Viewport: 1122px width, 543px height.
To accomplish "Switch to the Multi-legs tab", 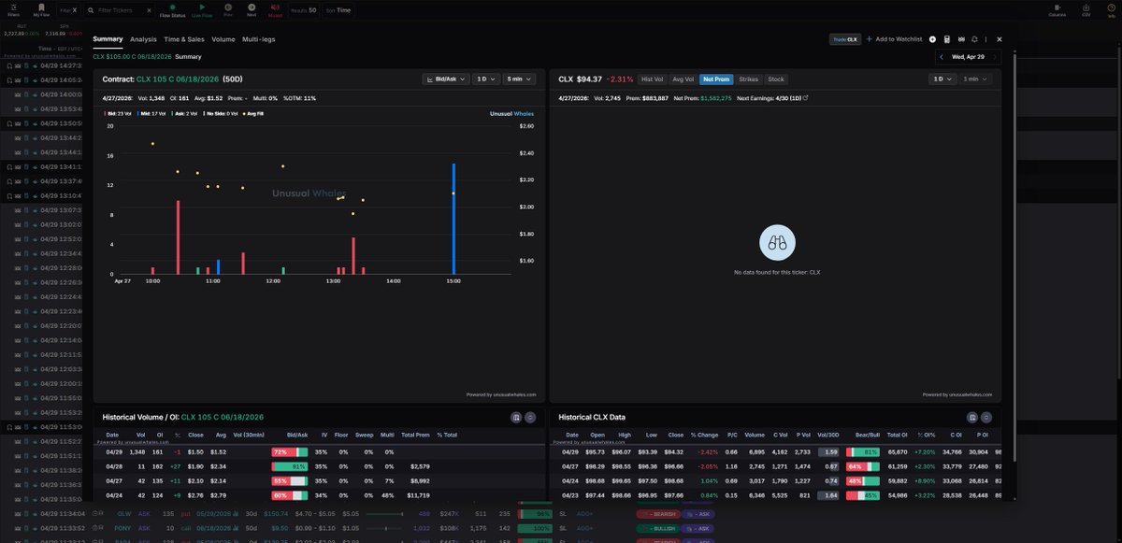I will pos(258,39).
